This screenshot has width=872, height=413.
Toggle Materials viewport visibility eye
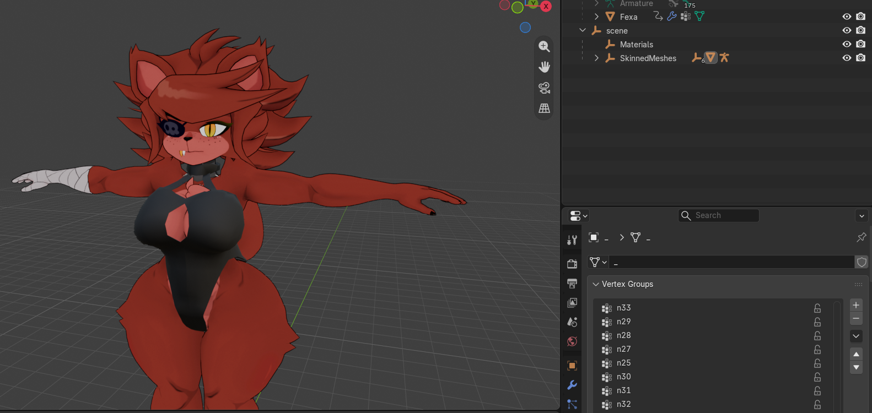pos(847,44)
